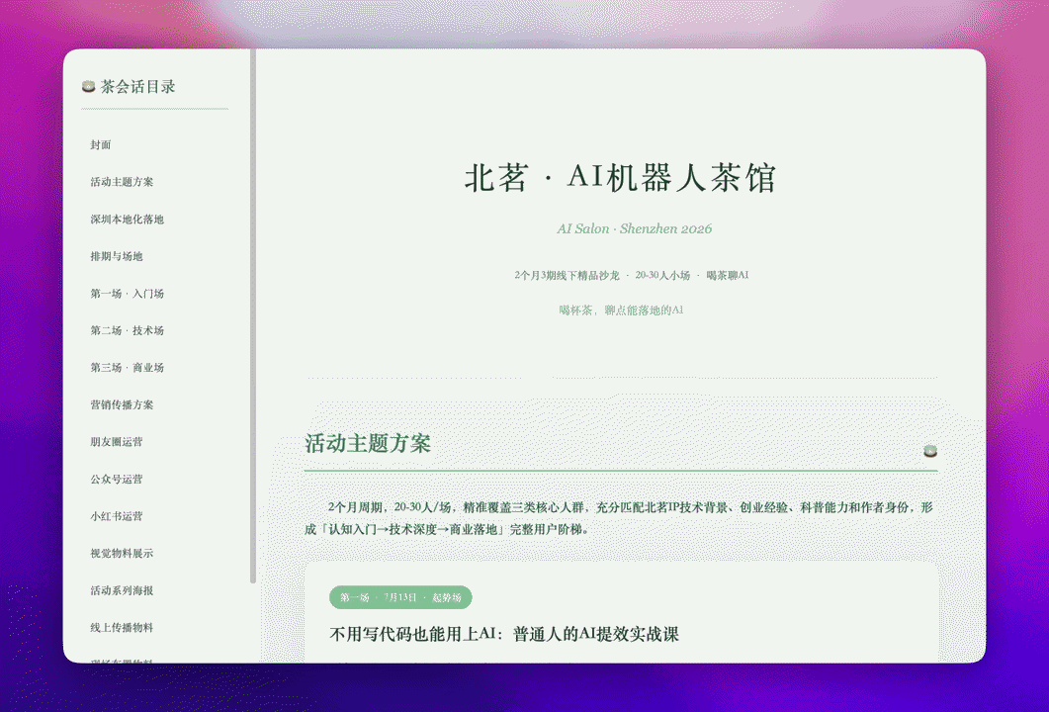Open 第三场 · 商业场 sidebar entry
This screenshot has height=712, width=1049.
click(128, 368)
